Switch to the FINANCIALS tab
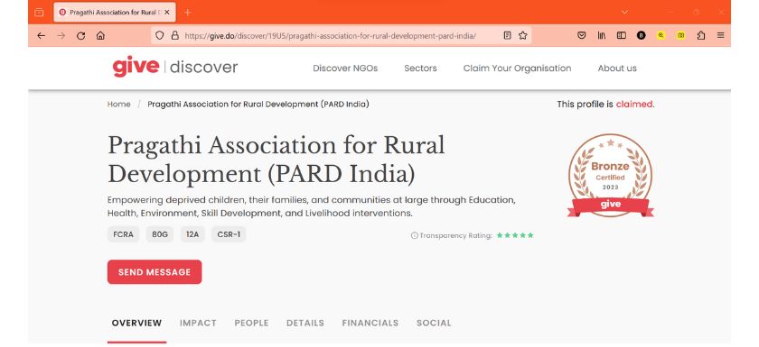Viewport: 759px width, 347px height. (x=370, y=323)
